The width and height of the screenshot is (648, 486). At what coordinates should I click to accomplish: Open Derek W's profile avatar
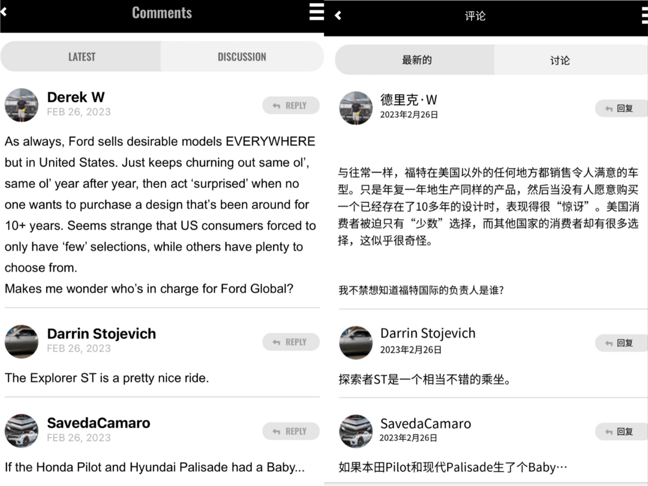point(22,105)
